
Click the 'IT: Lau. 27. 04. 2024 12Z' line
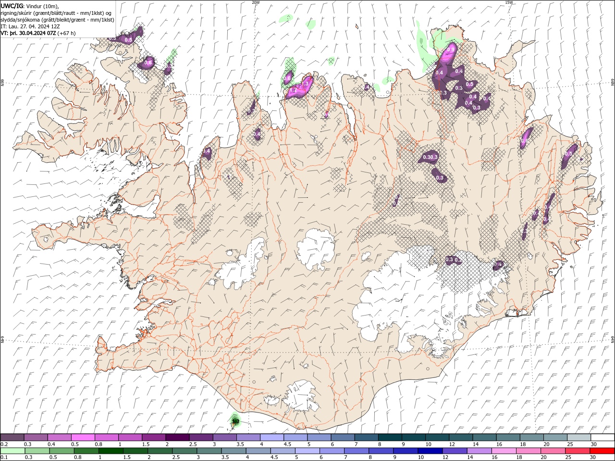30,26
